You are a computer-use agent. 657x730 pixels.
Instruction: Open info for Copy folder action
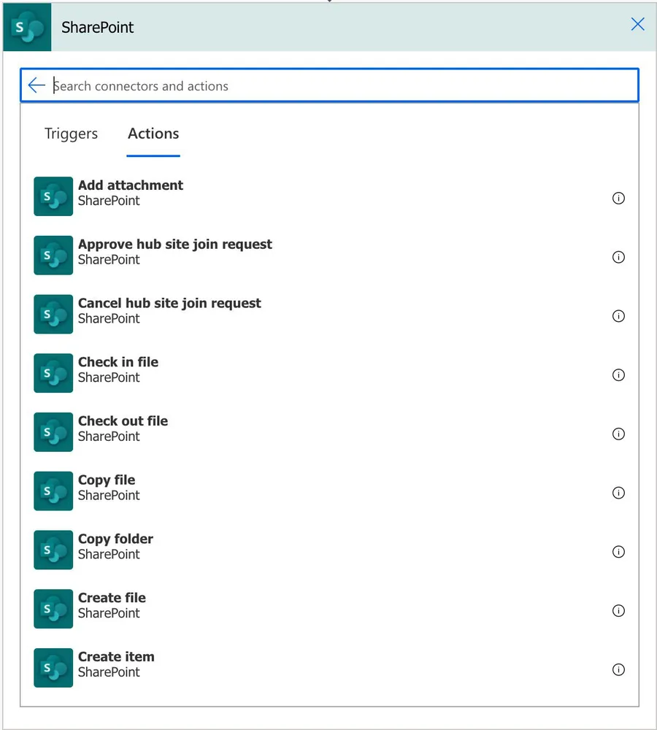[x=618, y=552]
